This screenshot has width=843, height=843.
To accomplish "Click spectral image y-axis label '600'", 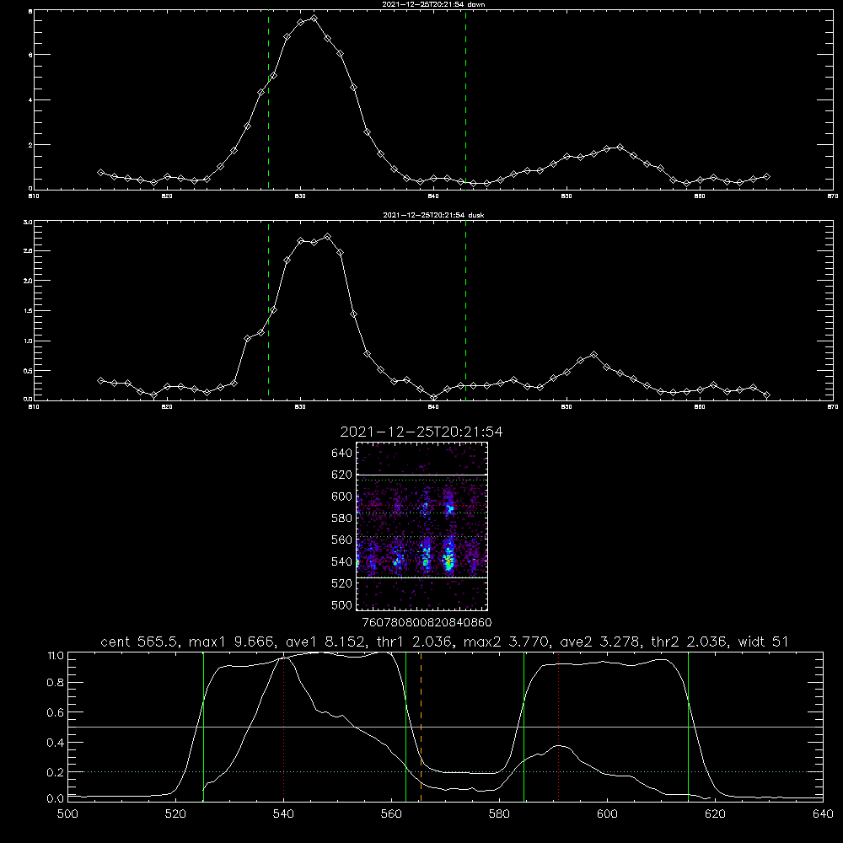I will coord(341,497).
